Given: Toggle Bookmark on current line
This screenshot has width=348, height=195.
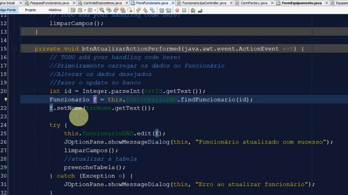Looking at the screenshot, I should pyautogui.click(x=152, y=10).
